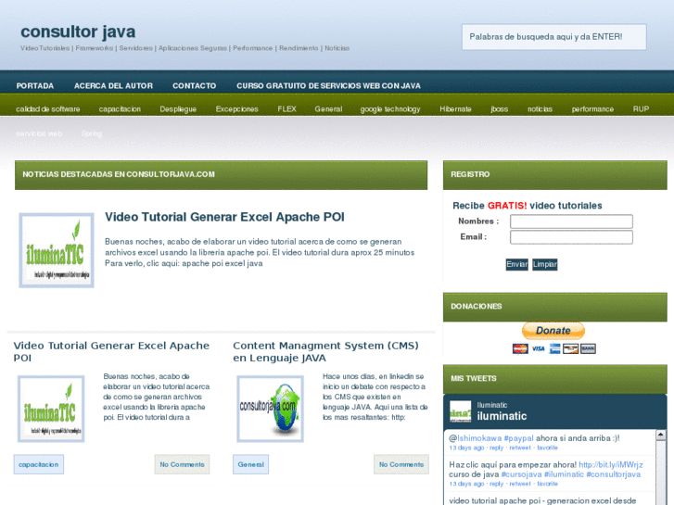The width and height of the screenshot is (674, 505).
Task: Click the Discover payment icon
Action: 571,348
